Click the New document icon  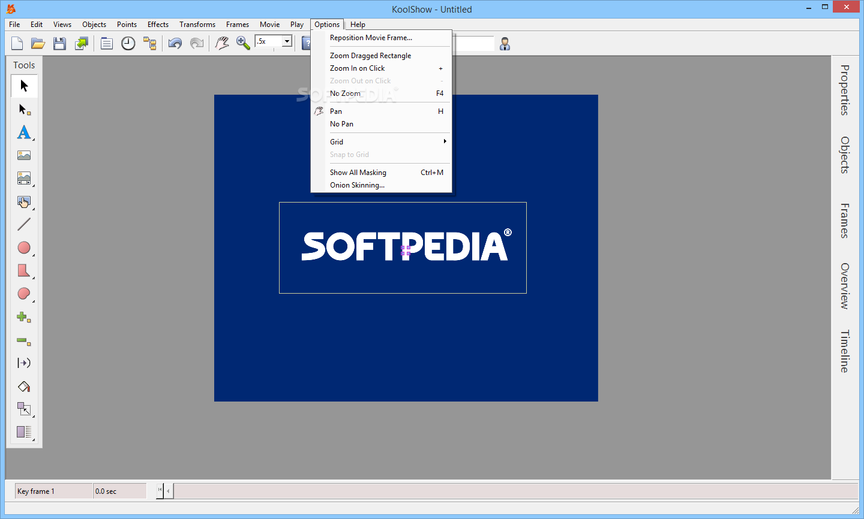coord(17,43)
